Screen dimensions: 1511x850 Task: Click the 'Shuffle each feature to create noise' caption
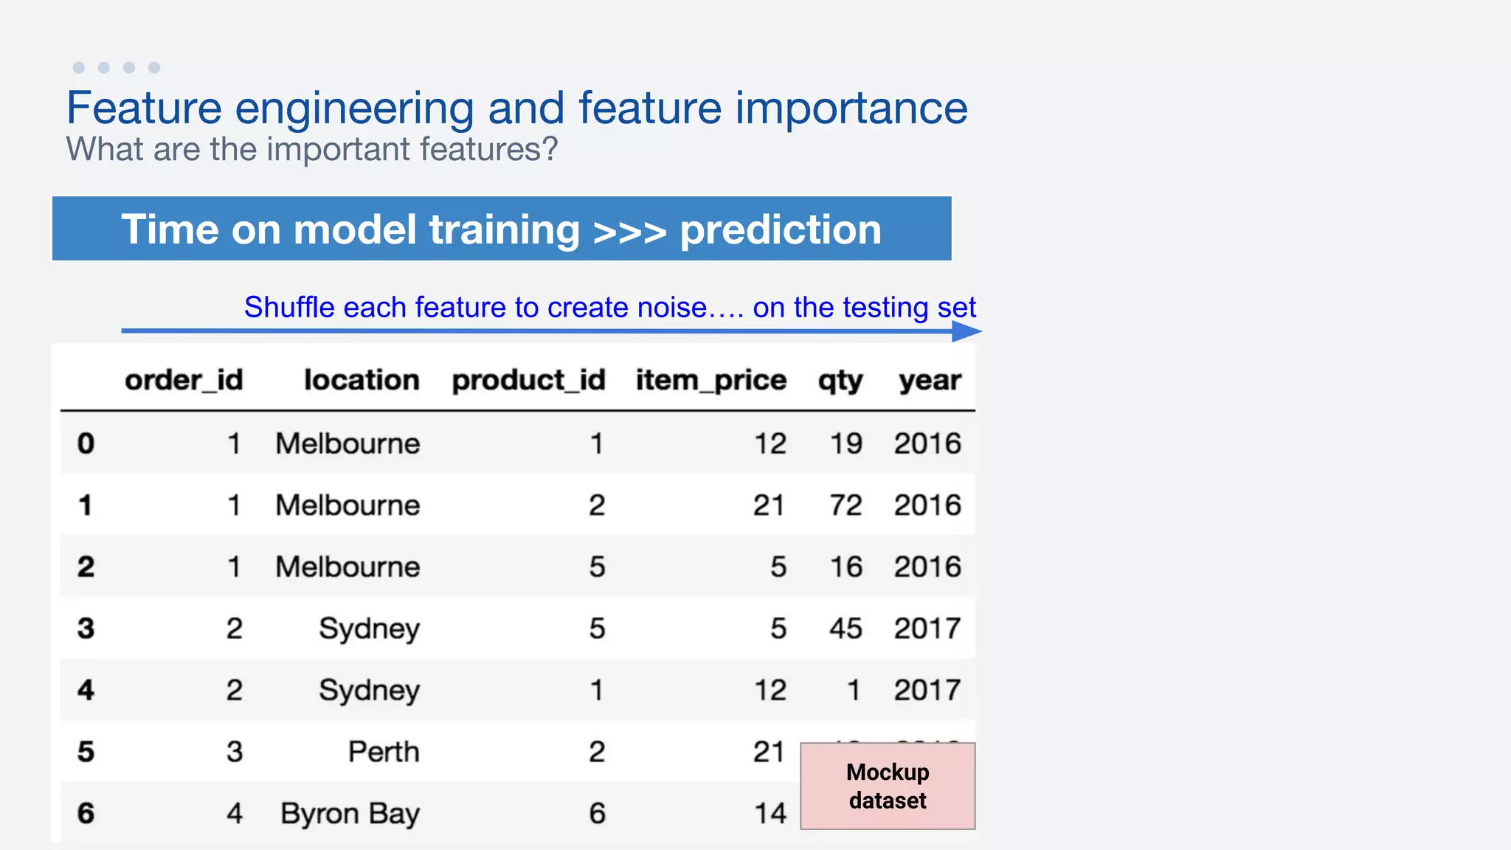(610, 307)
